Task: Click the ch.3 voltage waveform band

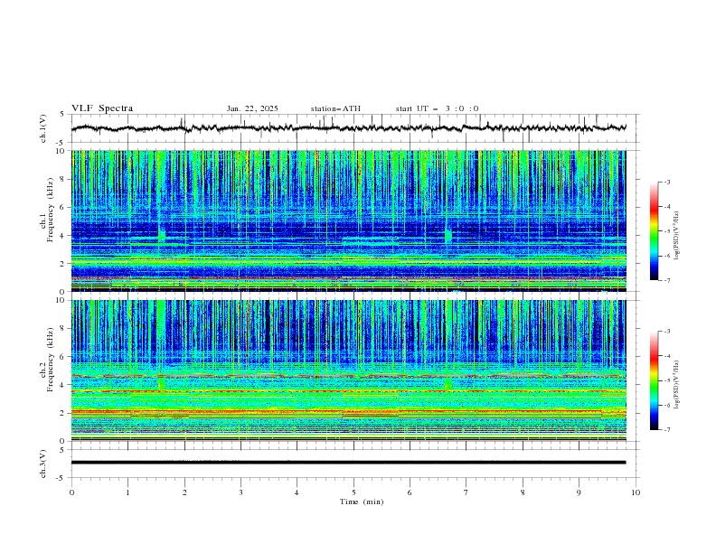Action: 348,463
